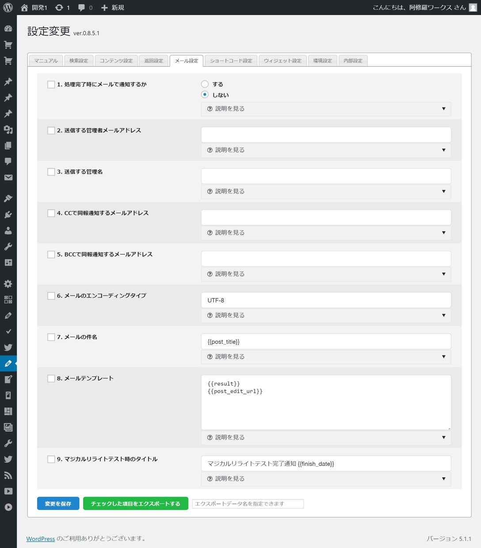Open the rectangular video play icon in sidebar

click(x=8, y=491)
